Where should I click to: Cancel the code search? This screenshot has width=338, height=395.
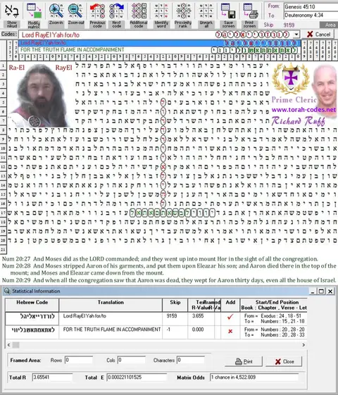(x=318, y=35)
